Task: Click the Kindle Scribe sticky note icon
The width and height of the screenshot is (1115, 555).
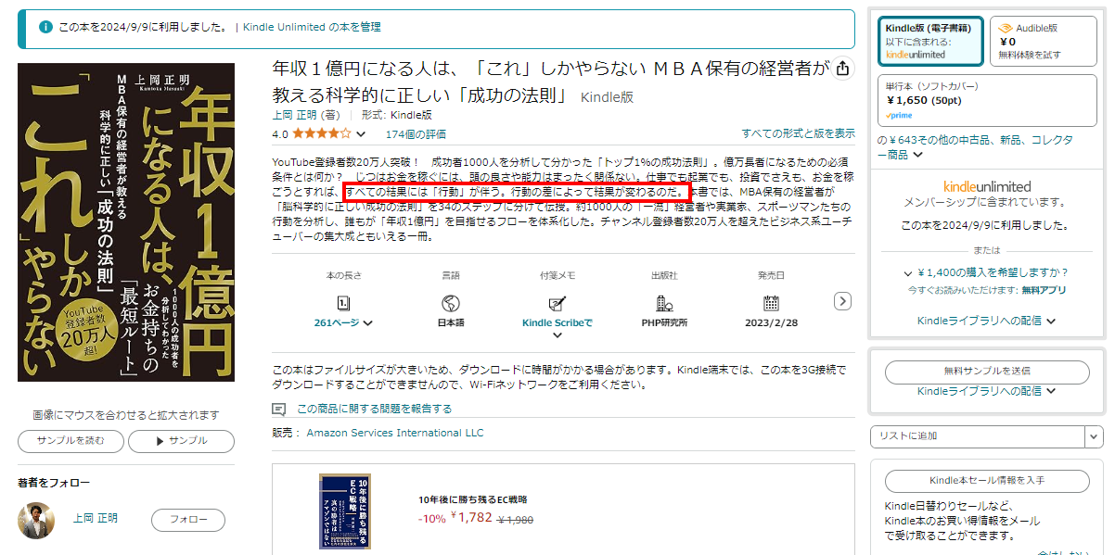Action: point(557,302)
